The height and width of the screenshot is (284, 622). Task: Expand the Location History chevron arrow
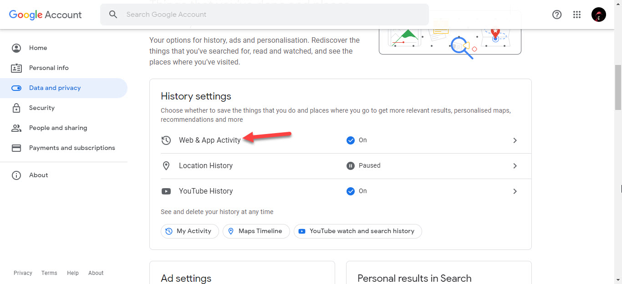point(515,166)
